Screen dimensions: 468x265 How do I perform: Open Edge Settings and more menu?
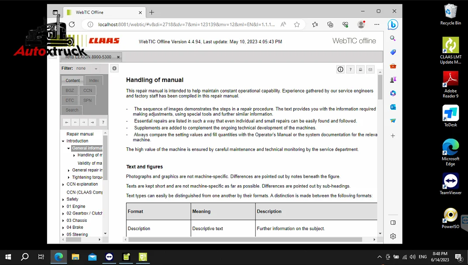click(x=377, y=24)
